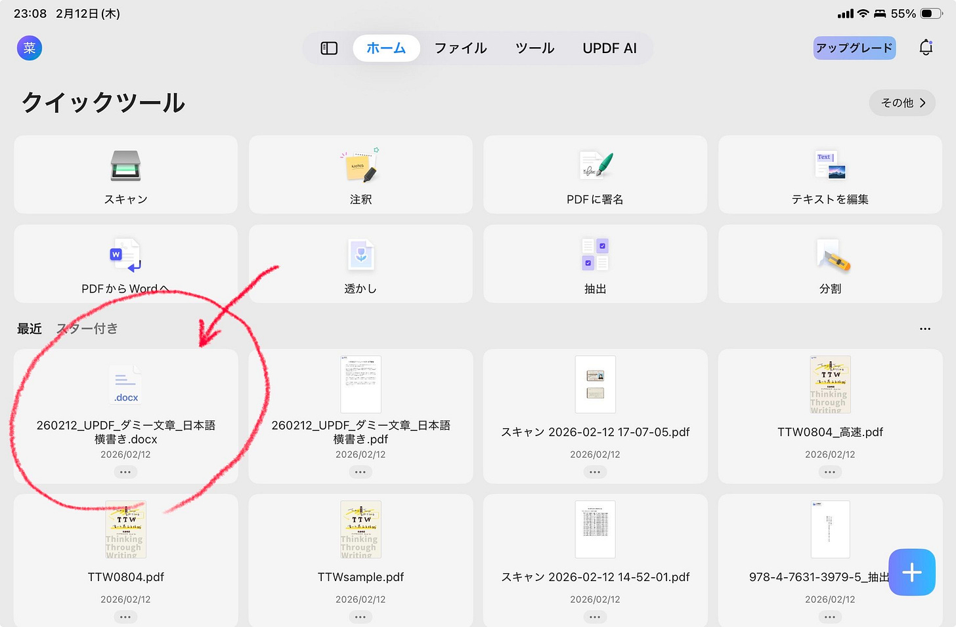Open more options for TTW0804_高速.pdf
The width and height of the screenshot is (956, 627).
(x=830, y=472)
